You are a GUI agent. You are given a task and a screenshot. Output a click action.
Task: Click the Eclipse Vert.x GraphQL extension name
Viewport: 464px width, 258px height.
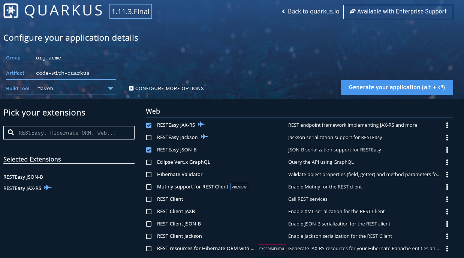[184, 162]
